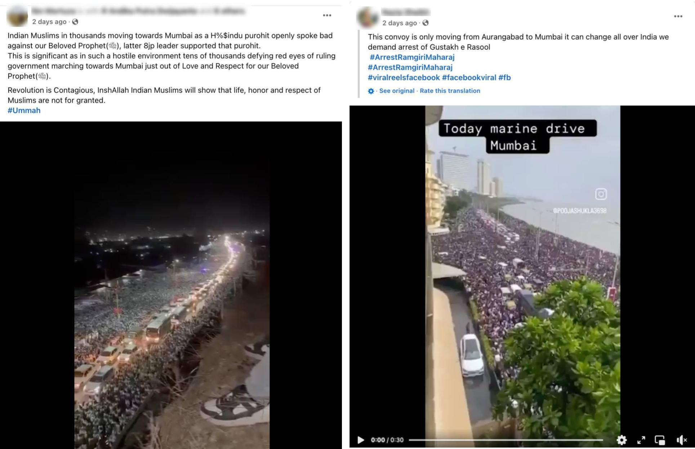Click the right post's public globe icon
The width and height of the screenshot is (695, 449).
pos(426,23)
